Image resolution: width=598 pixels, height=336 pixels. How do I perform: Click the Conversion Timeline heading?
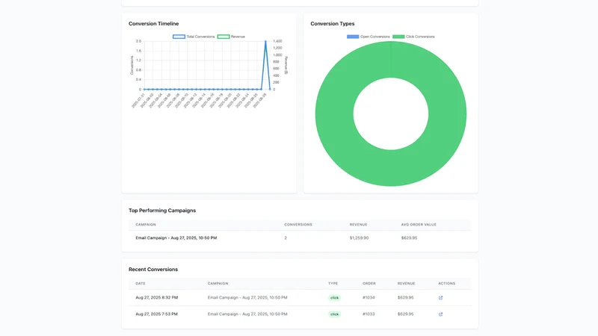pyautogui.click(x=154, y=24)
